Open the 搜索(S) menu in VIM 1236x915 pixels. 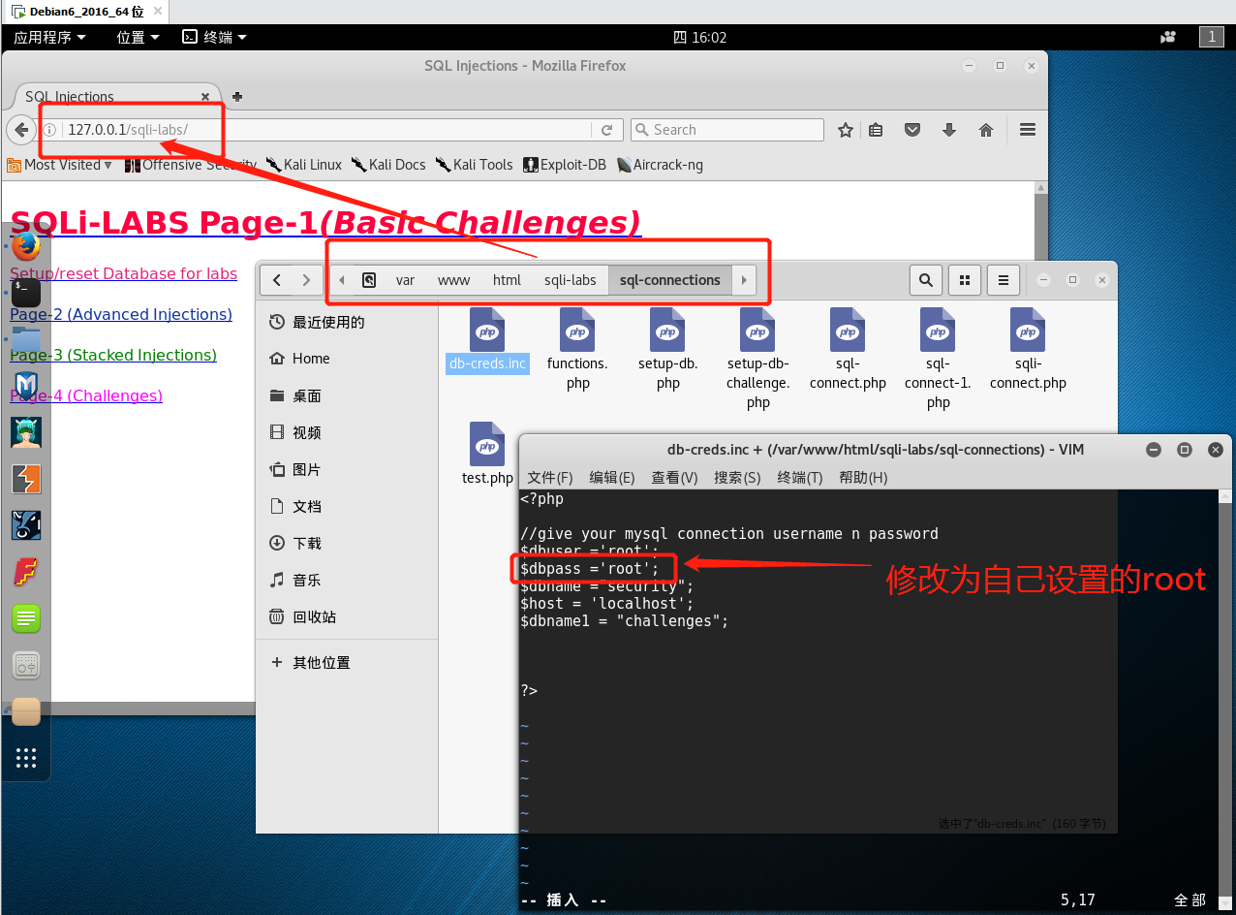tap(737, 478)
